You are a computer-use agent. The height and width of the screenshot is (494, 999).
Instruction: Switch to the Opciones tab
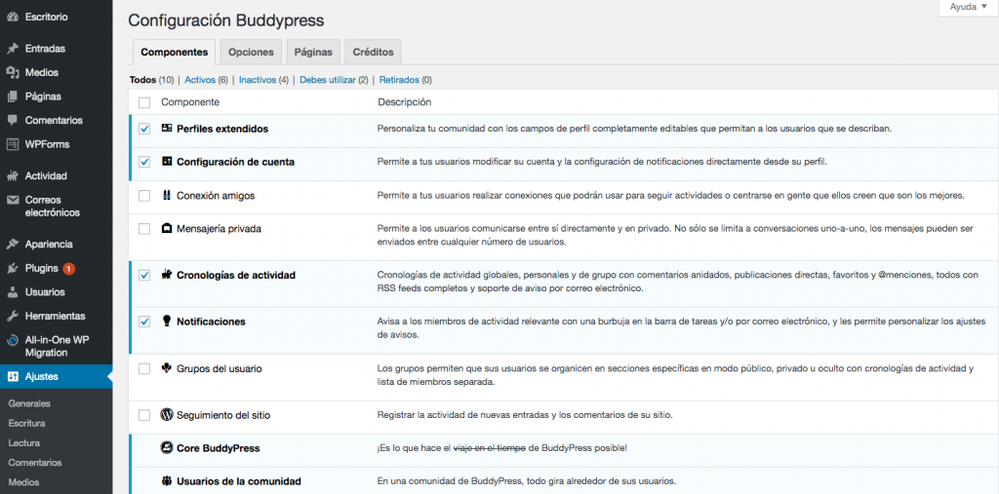coord(251,52)
